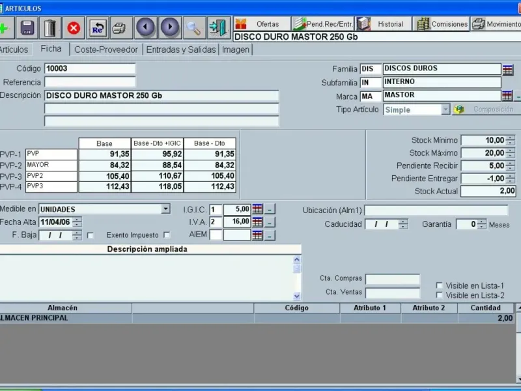Click the green plus add-article icon
521x391 pixels.
pyautogui.click(x=5, y=28)
